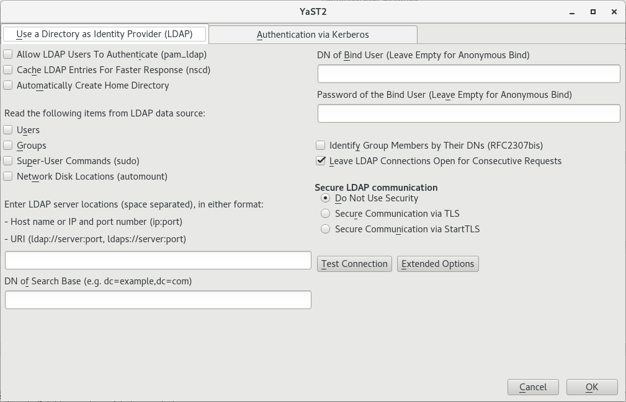
Task: Click the LDAP server locations input
Action: point(158,260)
